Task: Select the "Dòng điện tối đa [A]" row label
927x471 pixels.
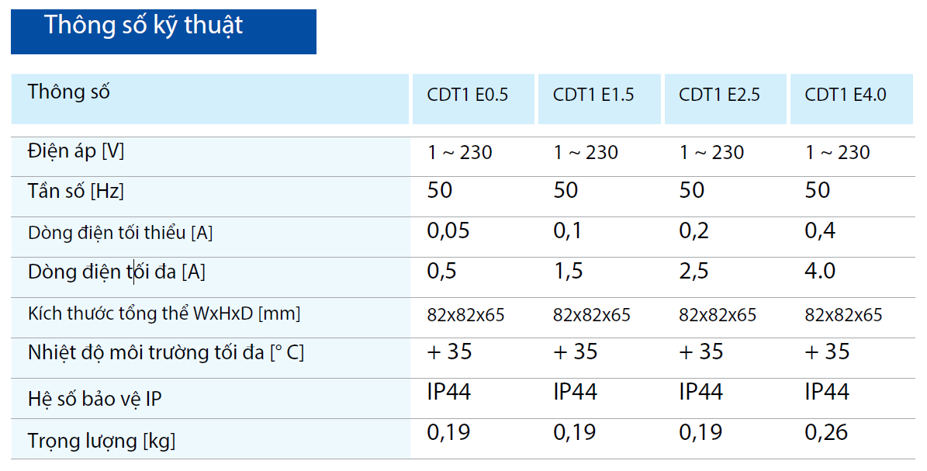Action: (x=116, y=272)
